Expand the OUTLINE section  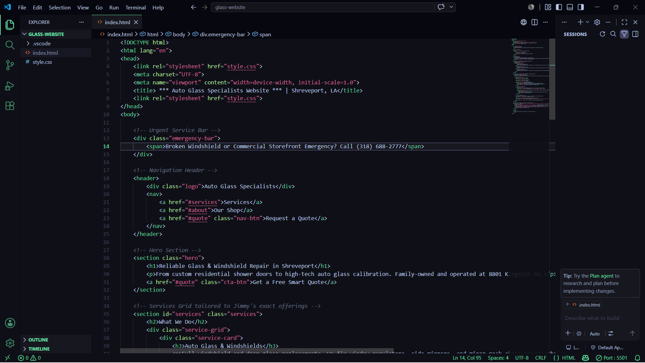56,340
